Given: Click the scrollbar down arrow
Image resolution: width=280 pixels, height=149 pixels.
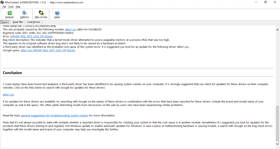Looking at the screenshot, I should coord(277,144).
